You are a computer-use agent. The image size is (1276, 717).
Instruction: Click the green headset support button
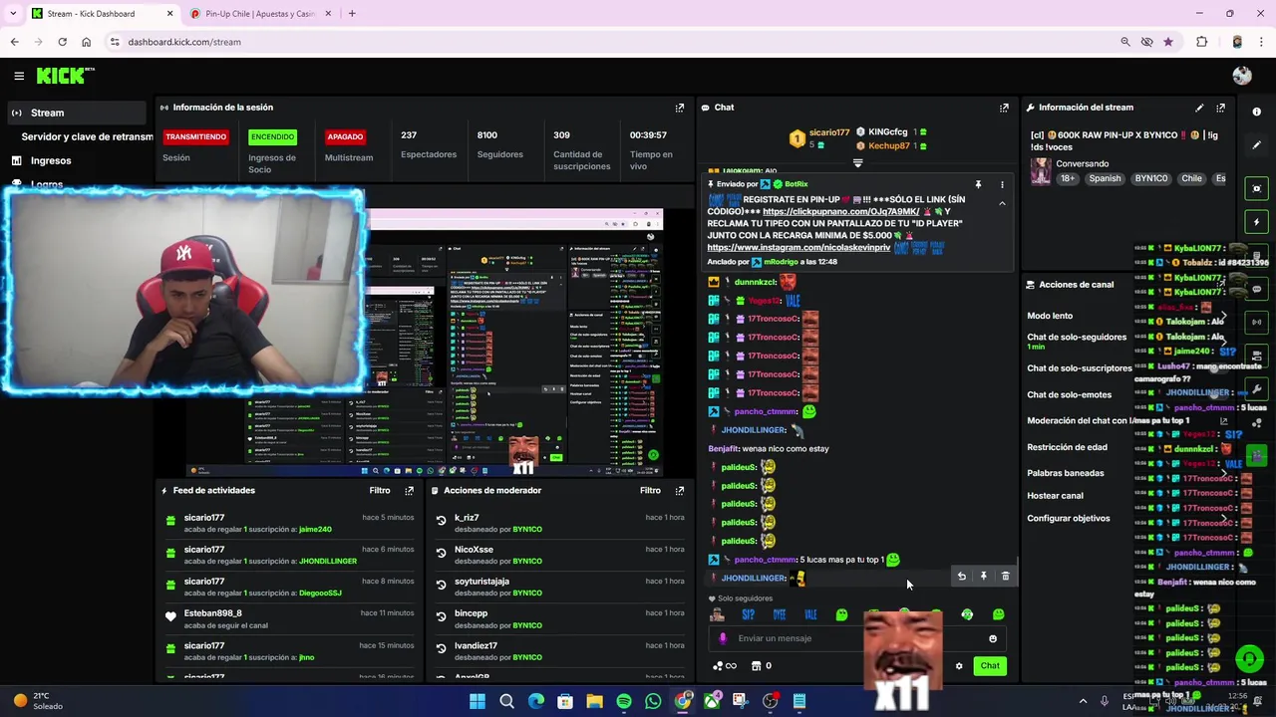tap(1248, 659)
